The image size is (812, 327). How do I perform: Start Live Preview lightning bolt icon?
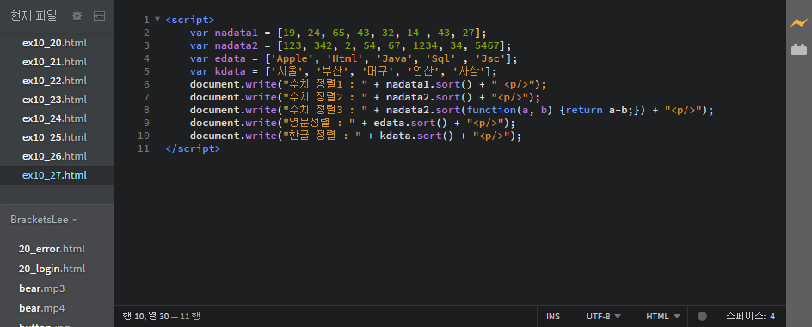798,22
